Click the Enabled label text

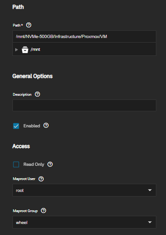click(32, 126)
